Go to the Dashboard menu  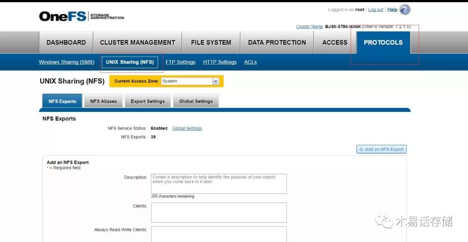coord(66,42)
